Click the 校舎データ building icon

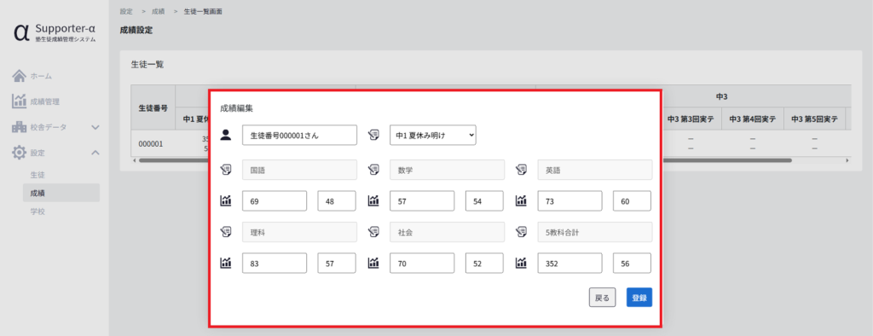tap(19, 127)
